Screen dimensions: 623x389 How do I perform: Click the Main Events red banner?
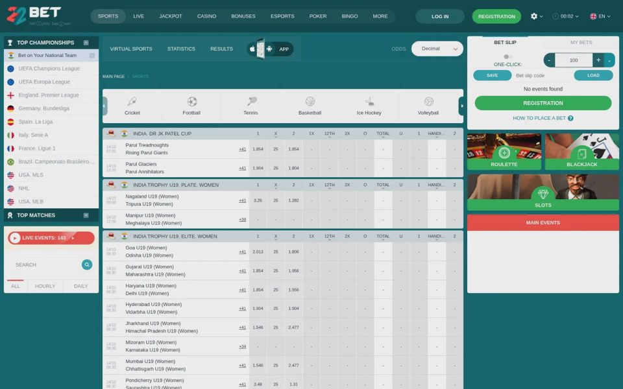[x=543, y=222]
